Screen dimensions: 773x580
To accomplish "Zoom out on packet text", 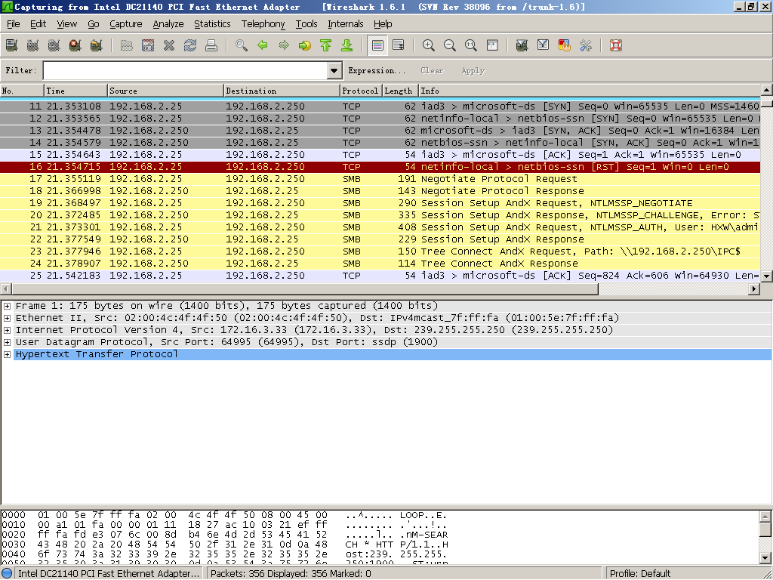I will (x=450, y=45).
